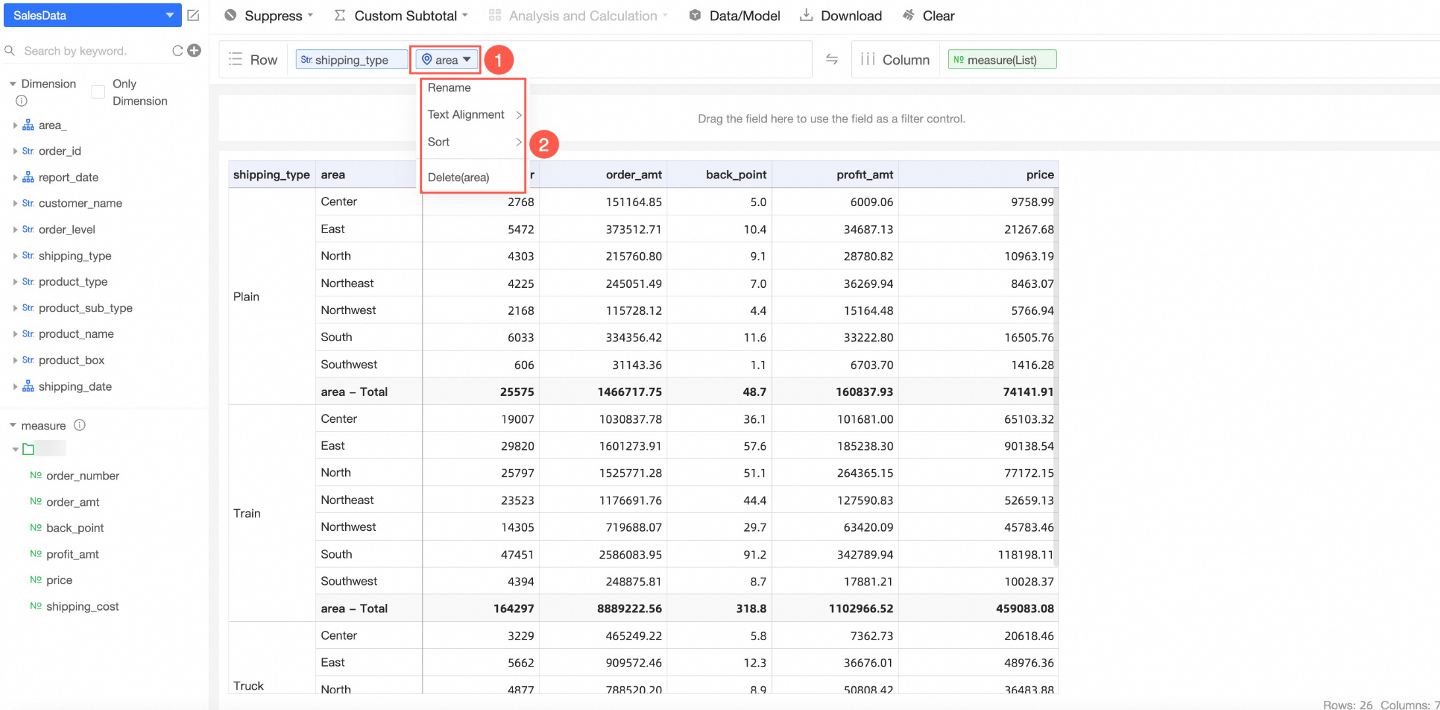Click the Download toolbar icon
This screenshot has height=710, width=1440.
point(806,15)
